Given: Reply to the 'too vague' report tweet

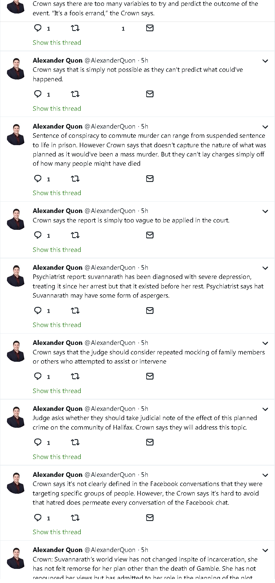Looking at the screenshot, I should [38, 235].
